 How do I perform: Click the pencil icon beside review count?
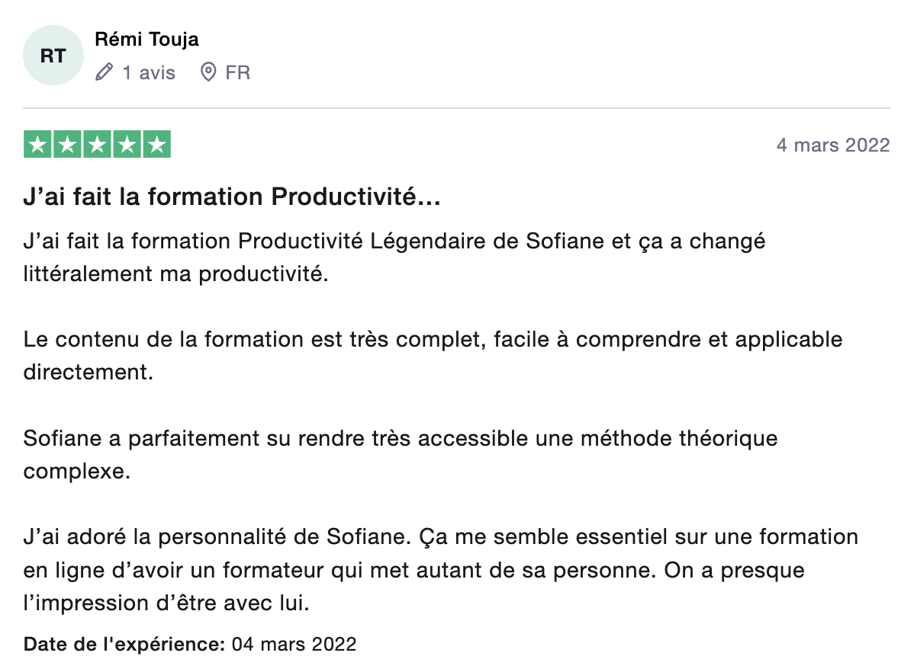tap(105, 73)
